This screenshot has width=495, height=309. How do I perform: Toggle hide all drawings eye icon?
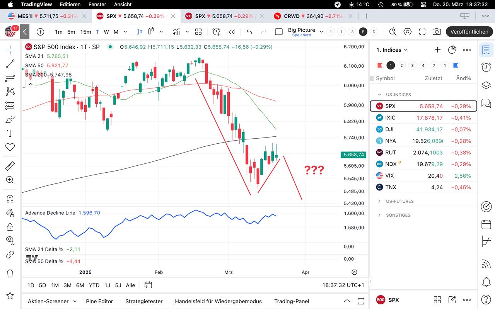(x=10, y=239)
